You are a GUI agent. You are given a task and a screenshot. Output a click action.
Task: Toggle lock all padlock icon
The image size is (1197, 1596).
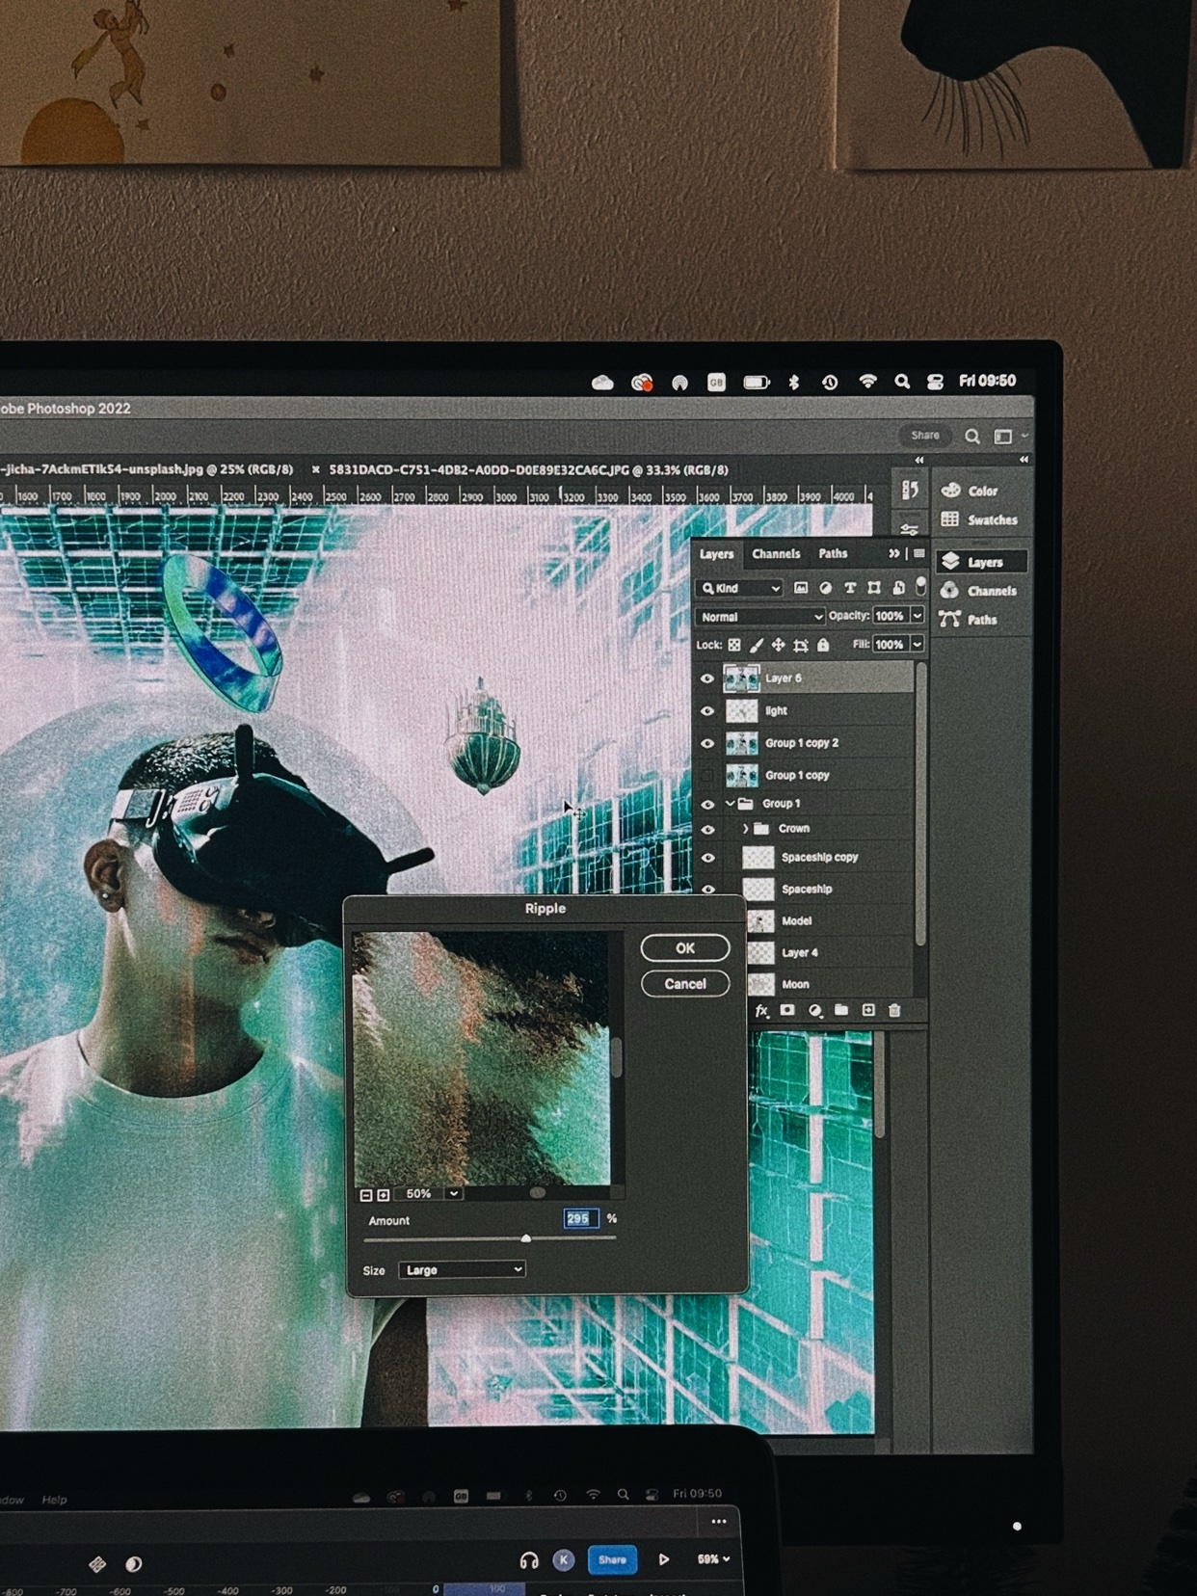click(823, 645)
